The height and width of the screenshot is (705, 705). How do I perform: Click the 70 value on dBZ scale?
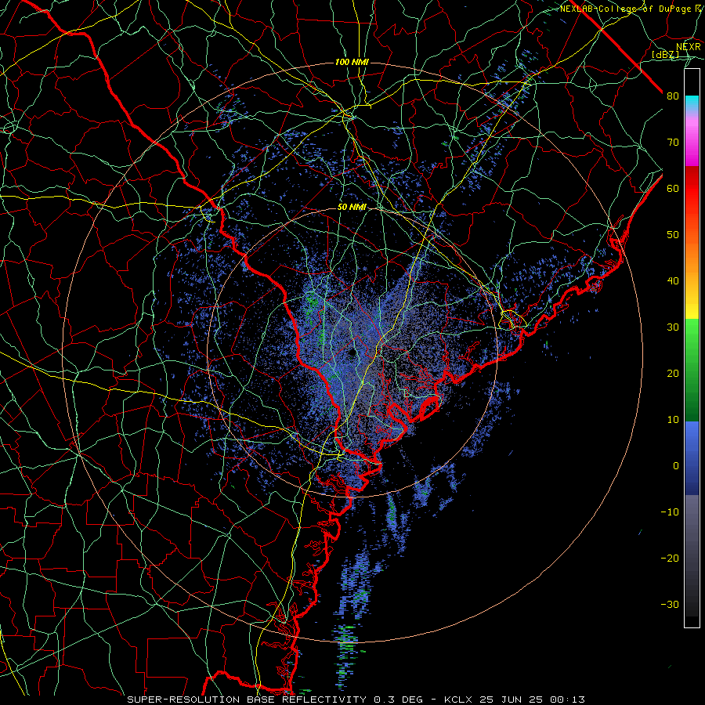pyautogui.click(x=673, y=143)
